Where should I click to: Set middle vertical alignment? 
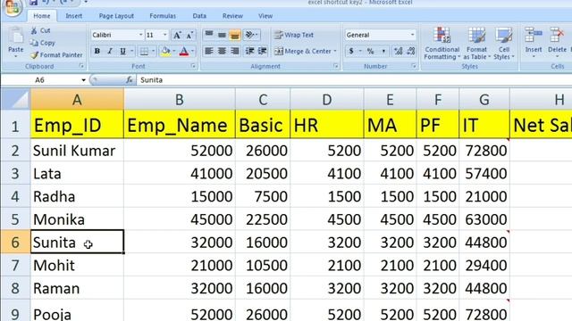pyautogui.click(x=222, y=35)
